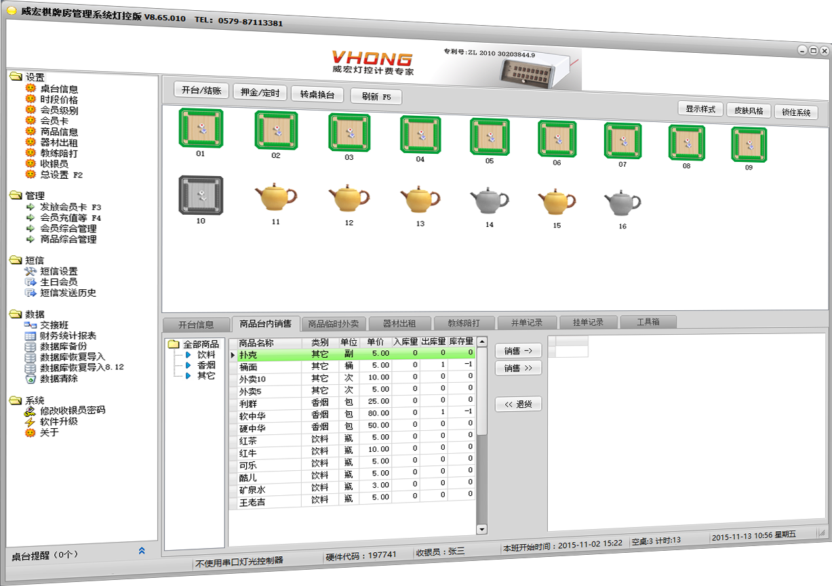This screenshot has width=832, height=586.
Task: Switch to 商品临时外卖 tab
Action: click(333, 324)
